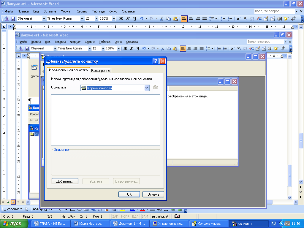Image resolution: width=304 pixels, height=228 pixels.
Task: Toggle align left in main Word toolbar
Action: coord(184,19)
